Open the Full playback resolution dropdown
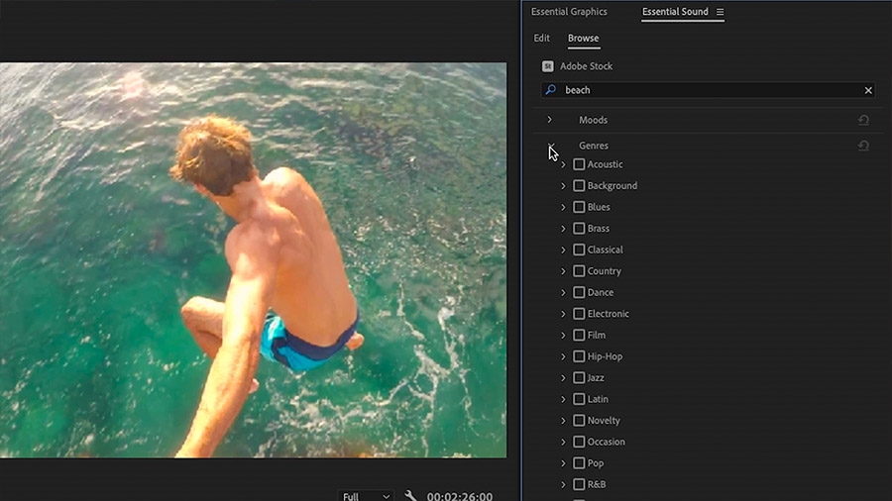 [x=366, y=496]
